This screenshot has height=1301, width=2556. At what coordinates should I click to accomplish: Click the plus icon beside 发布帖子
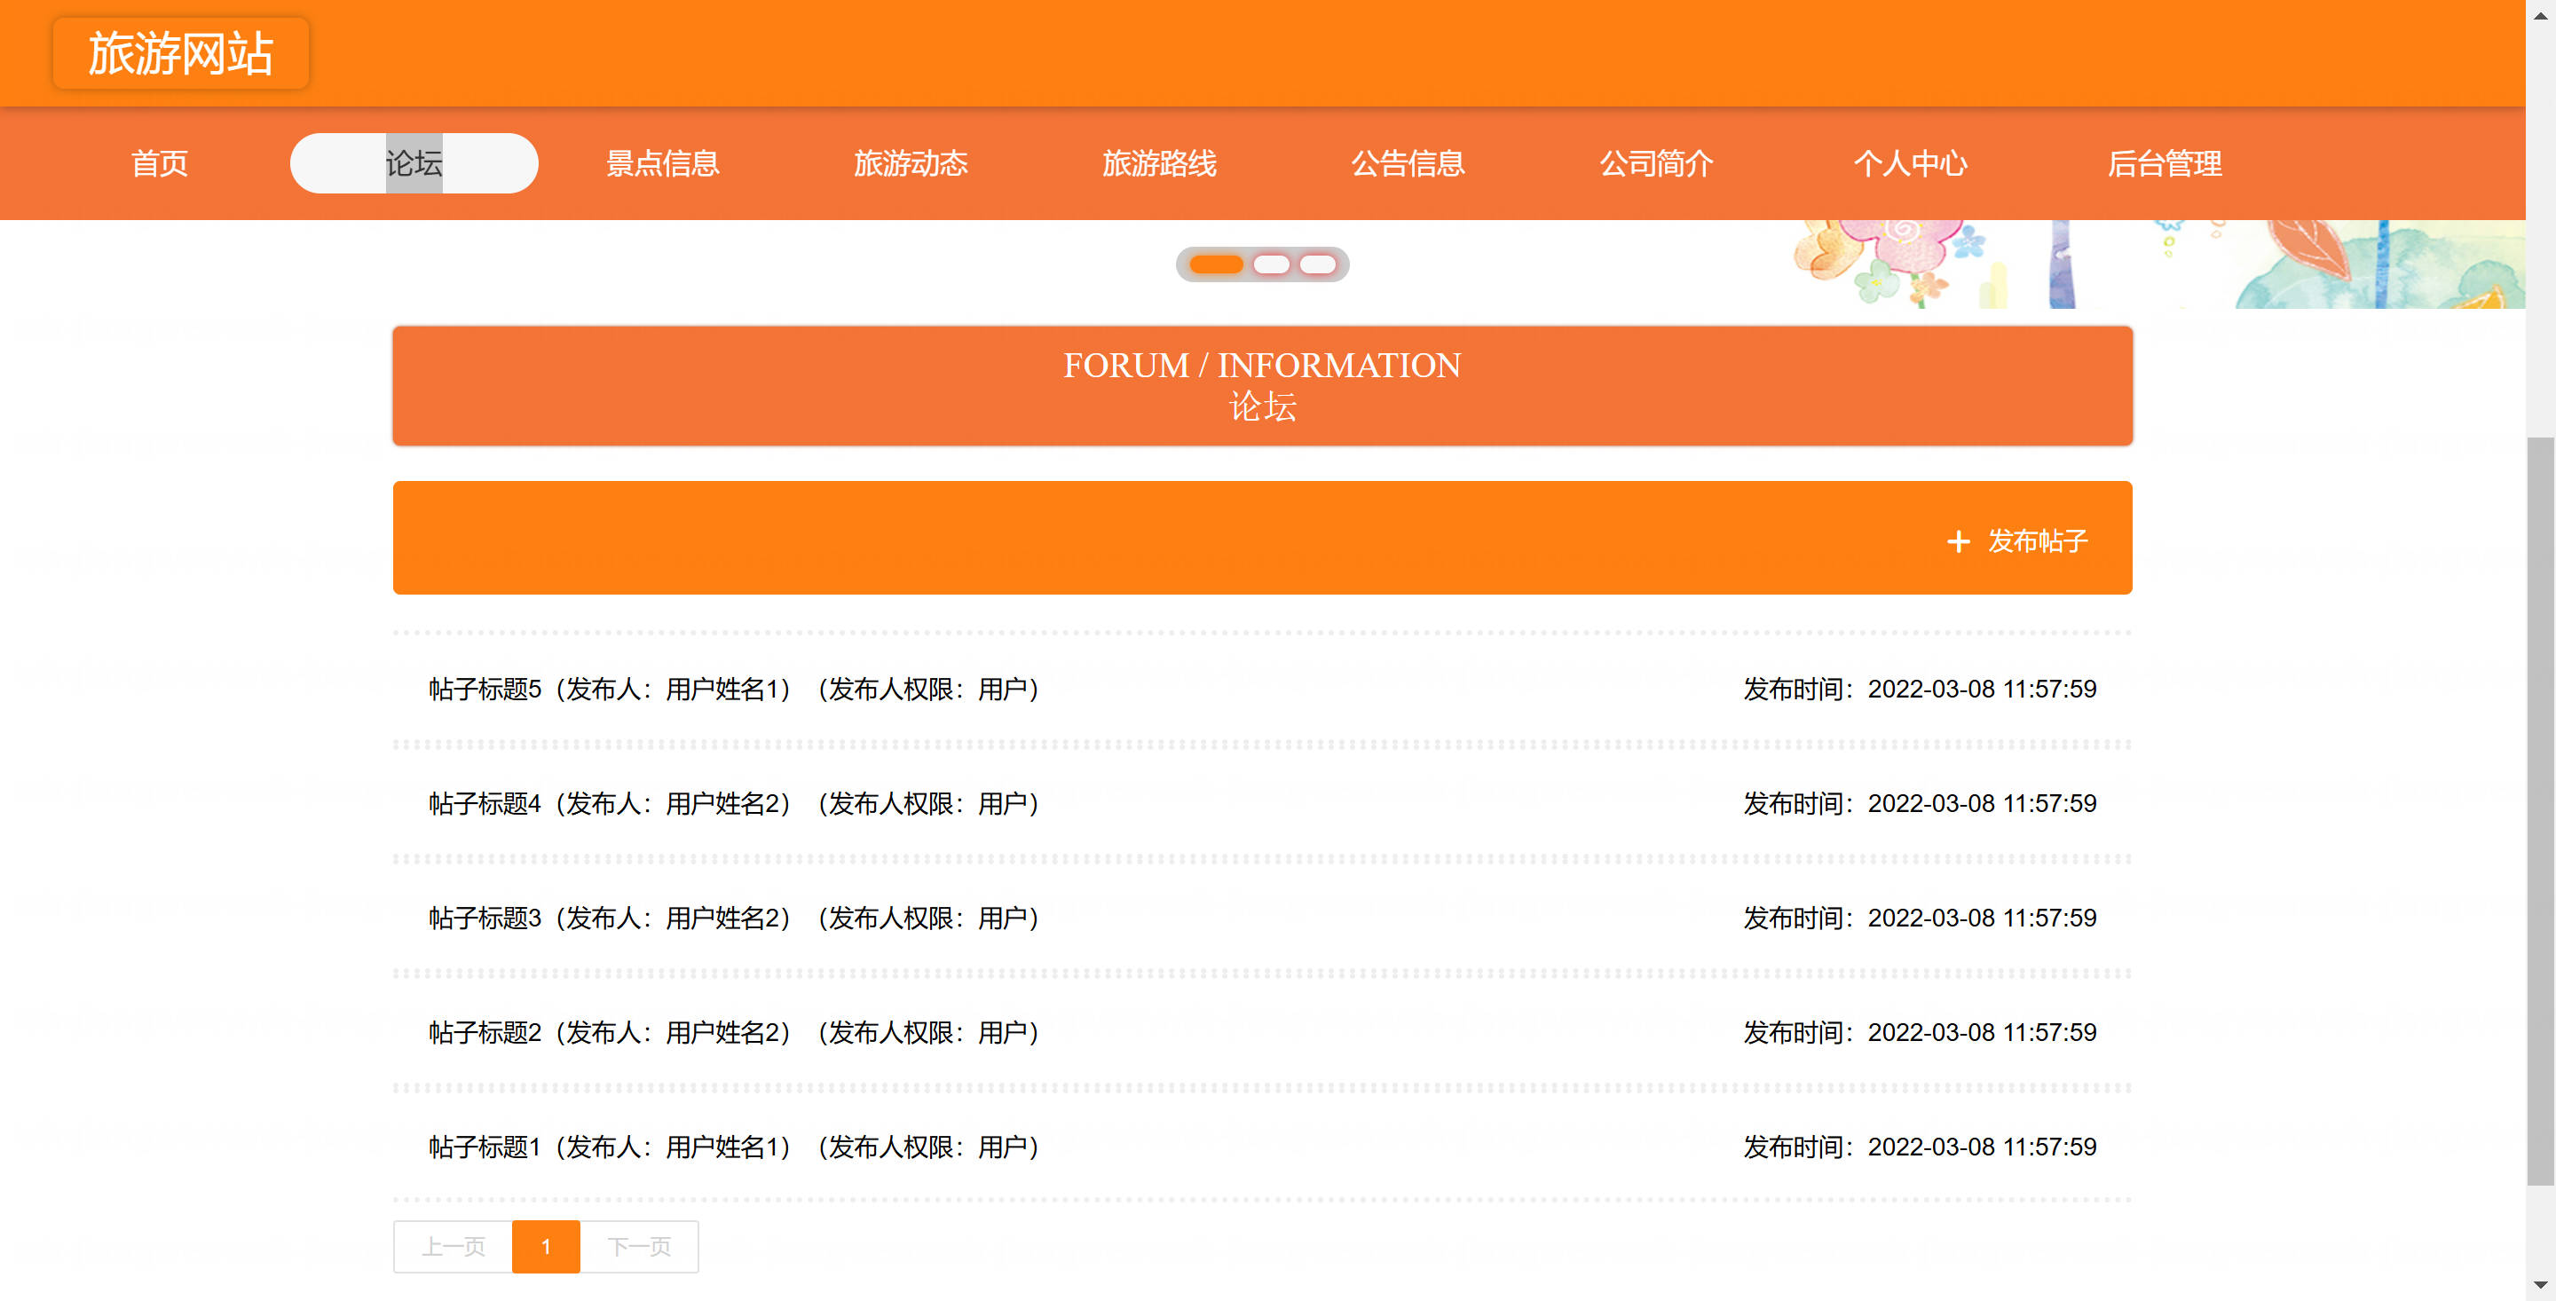tap(1958, 542)
